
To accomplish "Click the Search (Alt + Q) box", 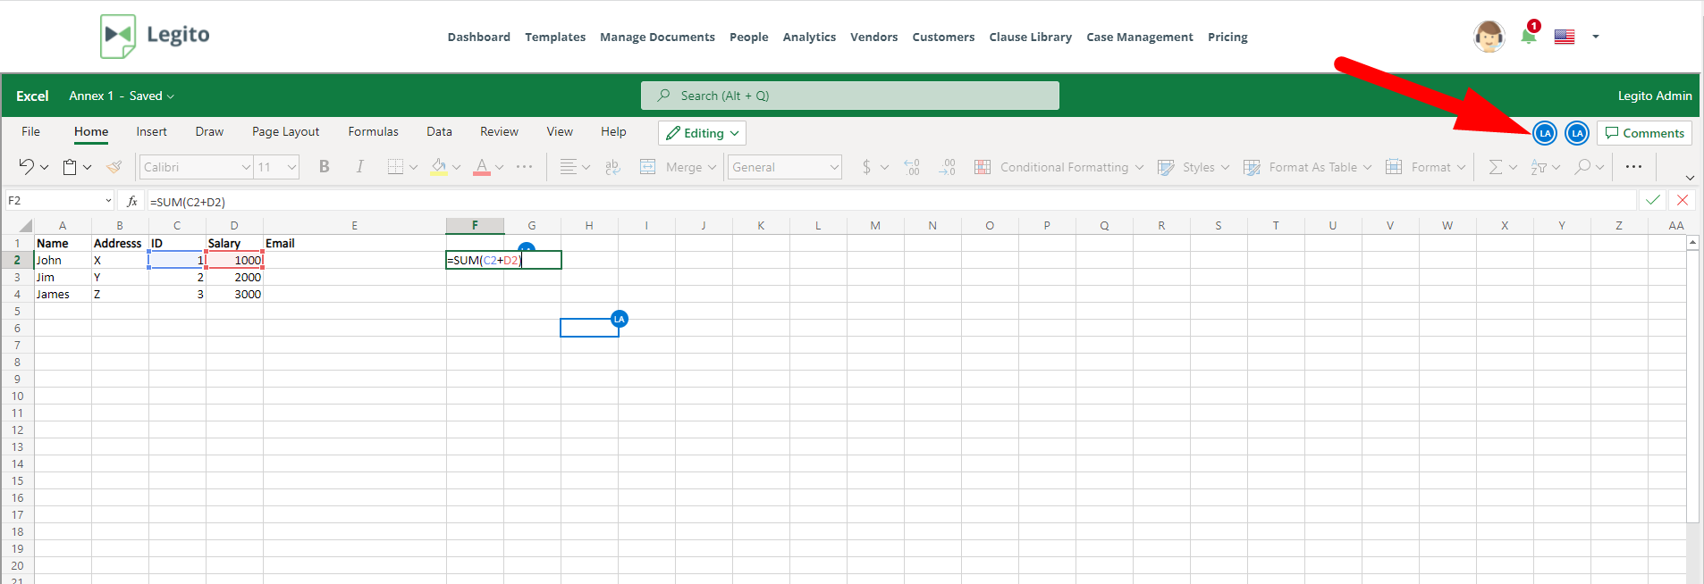I will point(849,96).
